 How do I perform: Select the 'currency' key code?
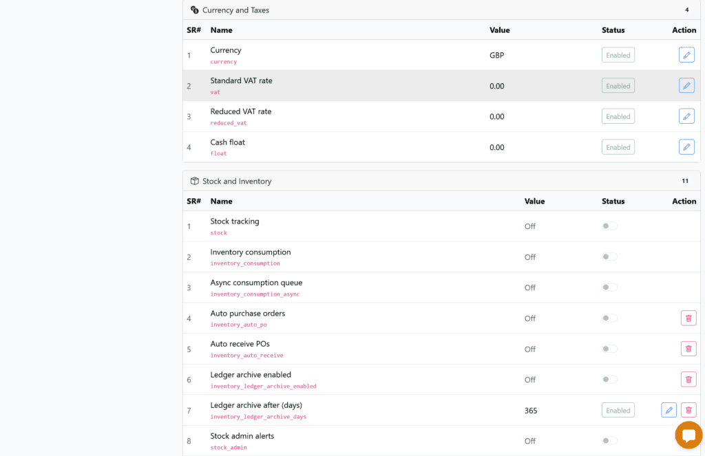coord(224,61)
